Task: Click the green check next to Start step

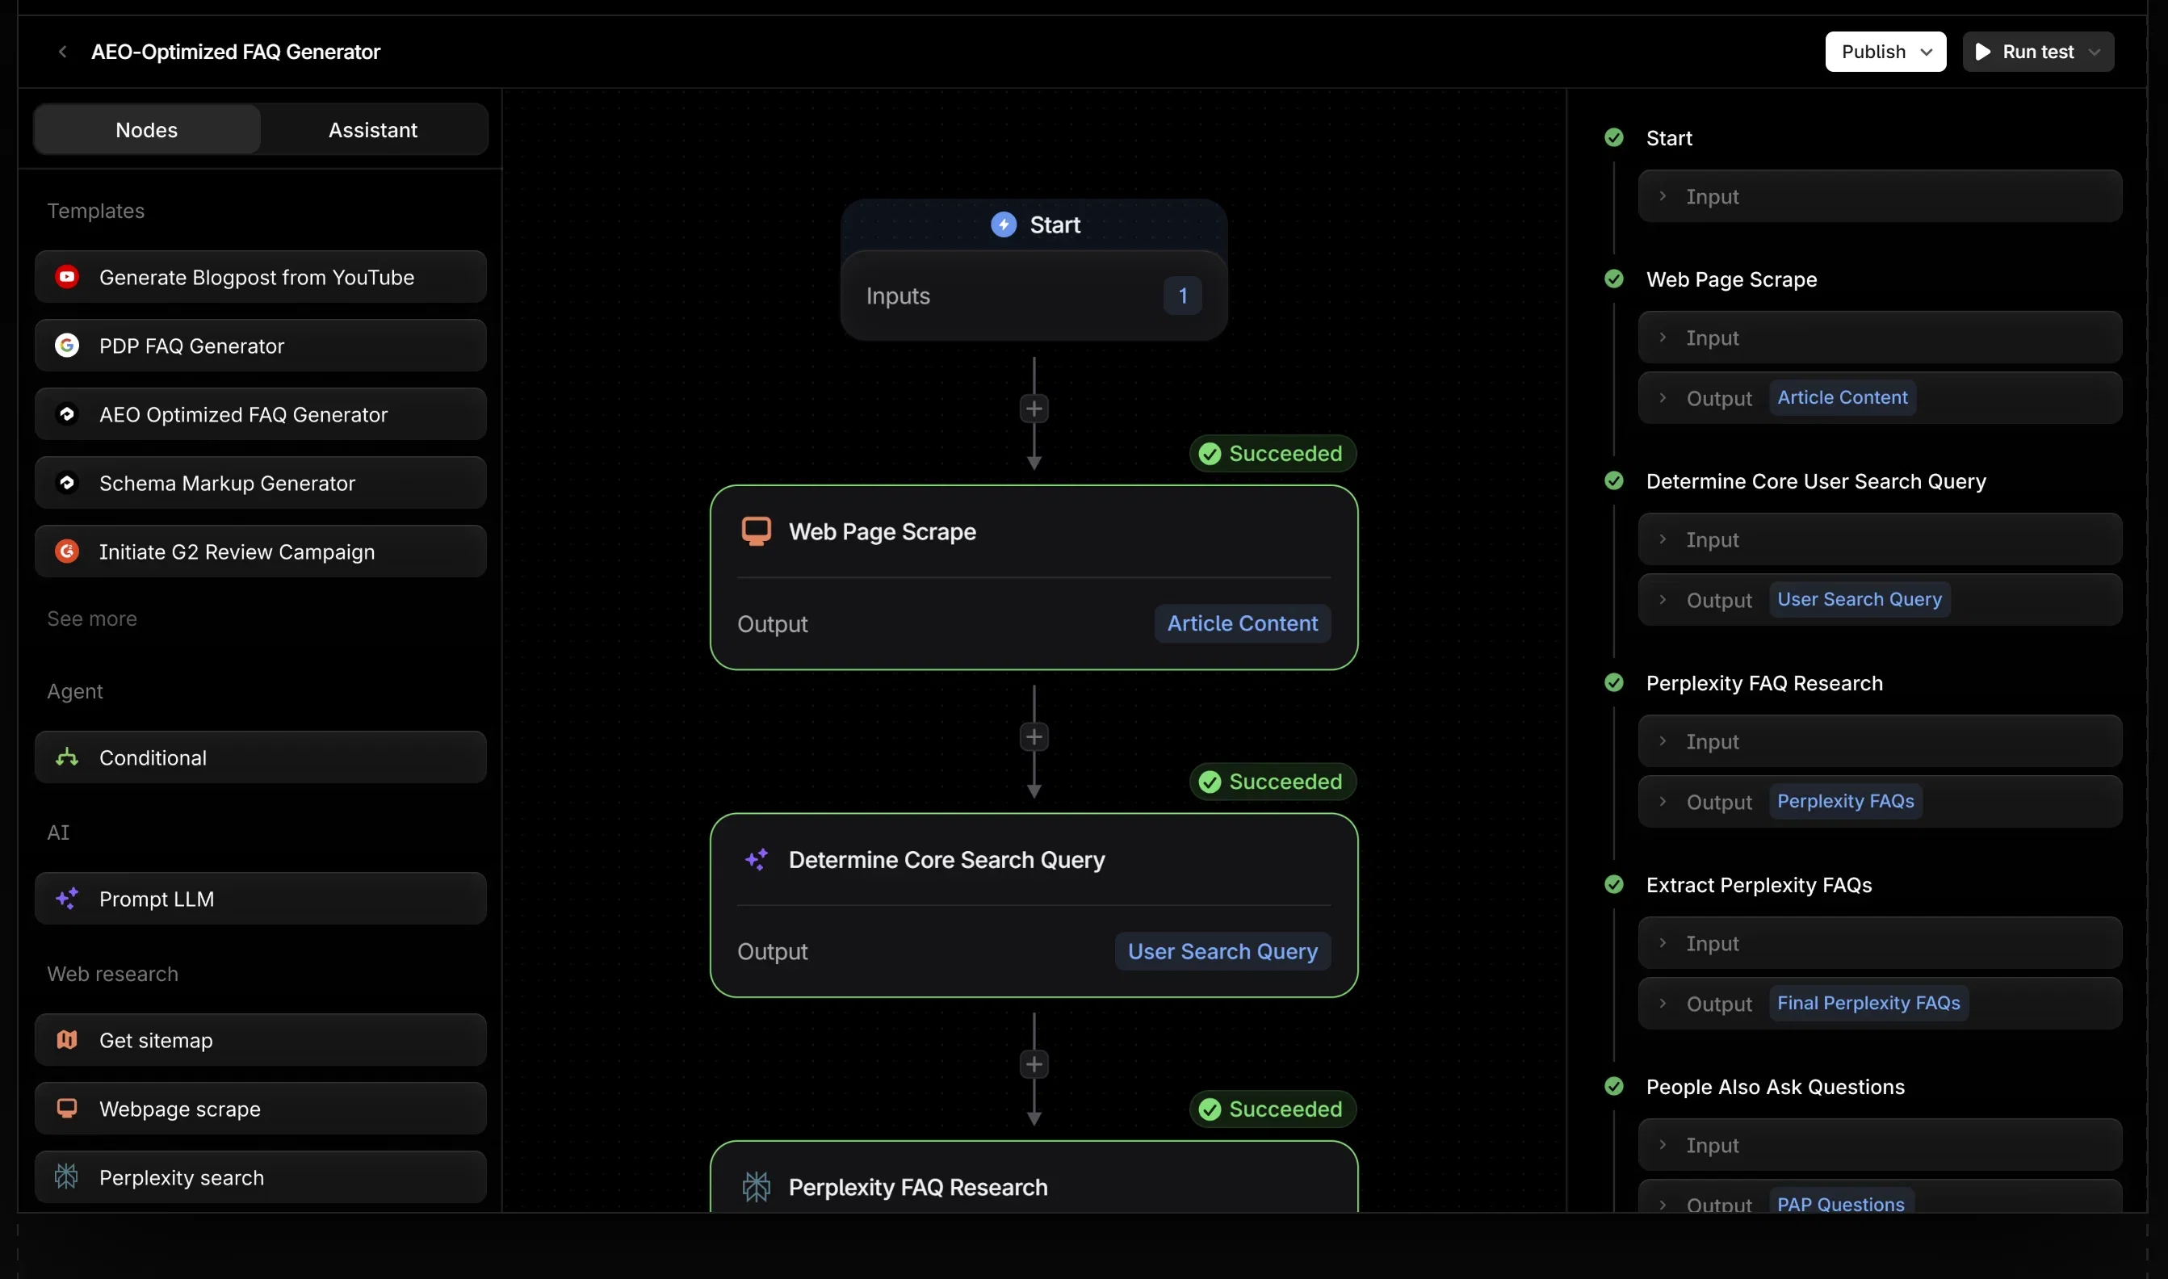Action: tap(1614, 138)
